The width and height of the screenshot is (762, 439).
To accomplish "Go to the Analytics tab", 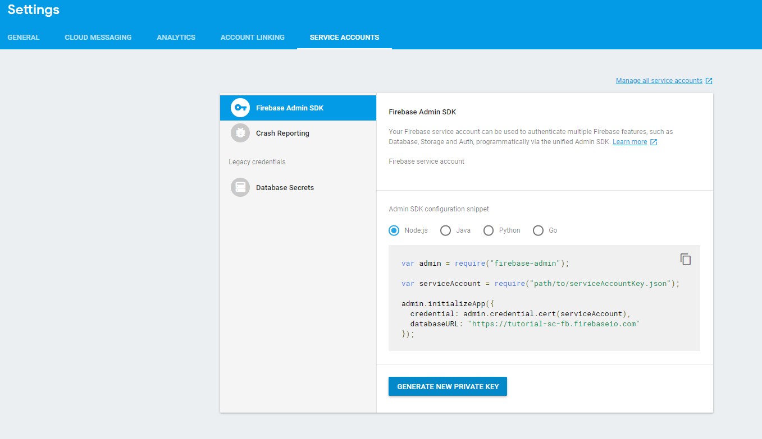I will (176, 38).
